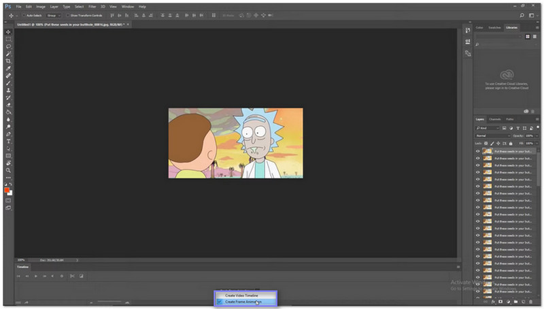Select the Rectangular Marquee tool

click(8, 39)
